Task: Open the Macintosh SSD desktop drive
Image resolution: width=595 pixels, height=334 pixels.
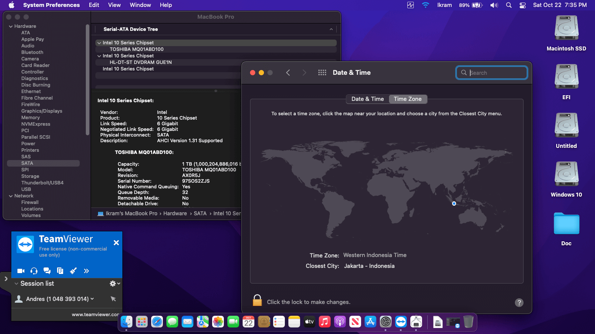Action: point(566,33)
